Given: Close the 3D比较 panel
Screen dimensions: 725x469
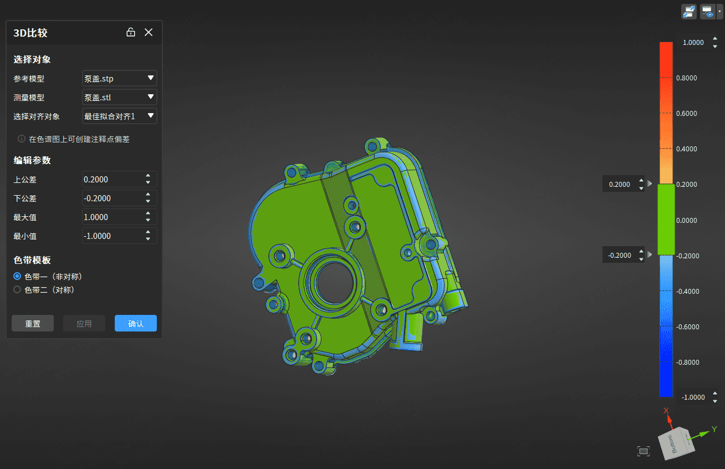Looking at the screenshot, I should tap(149, 32).
